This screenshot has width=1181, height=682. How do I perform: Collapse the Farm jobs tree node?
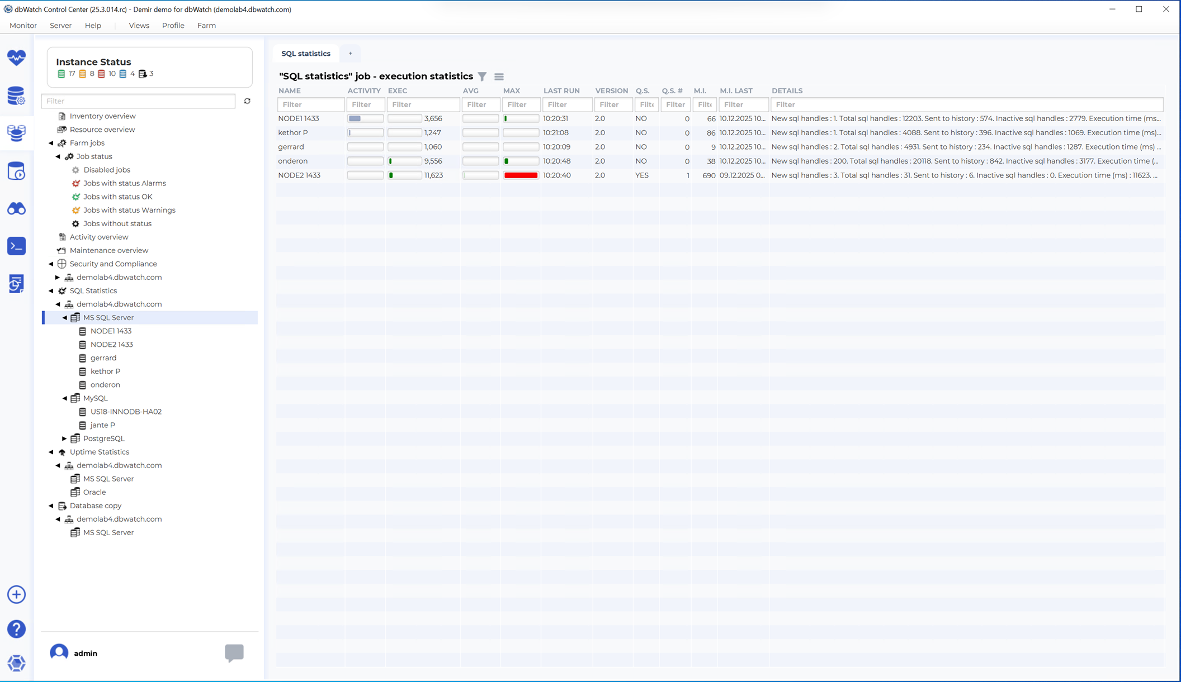[51, 143]
